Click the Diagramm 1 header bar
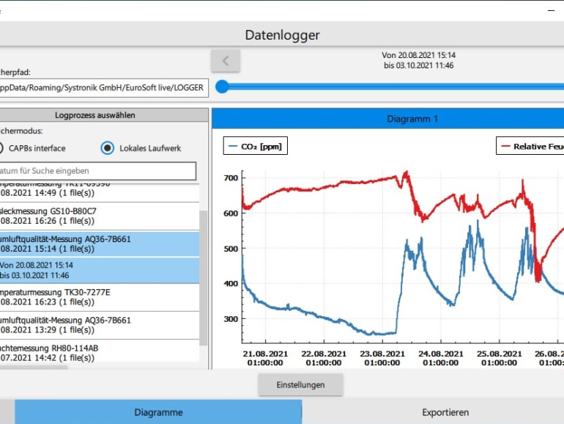 coord(387,119)
